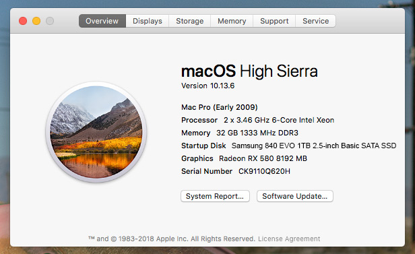Click the Radeon RX 580 graphics entry
415x254 pixels.
pos(263,158)
